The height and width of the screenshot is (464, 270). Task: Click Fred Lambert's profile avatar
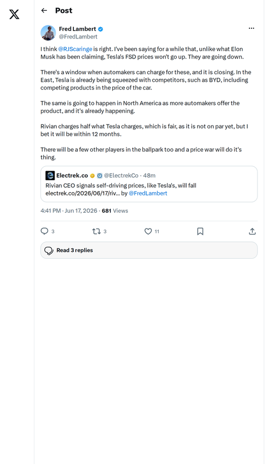(x=48, y=32)
